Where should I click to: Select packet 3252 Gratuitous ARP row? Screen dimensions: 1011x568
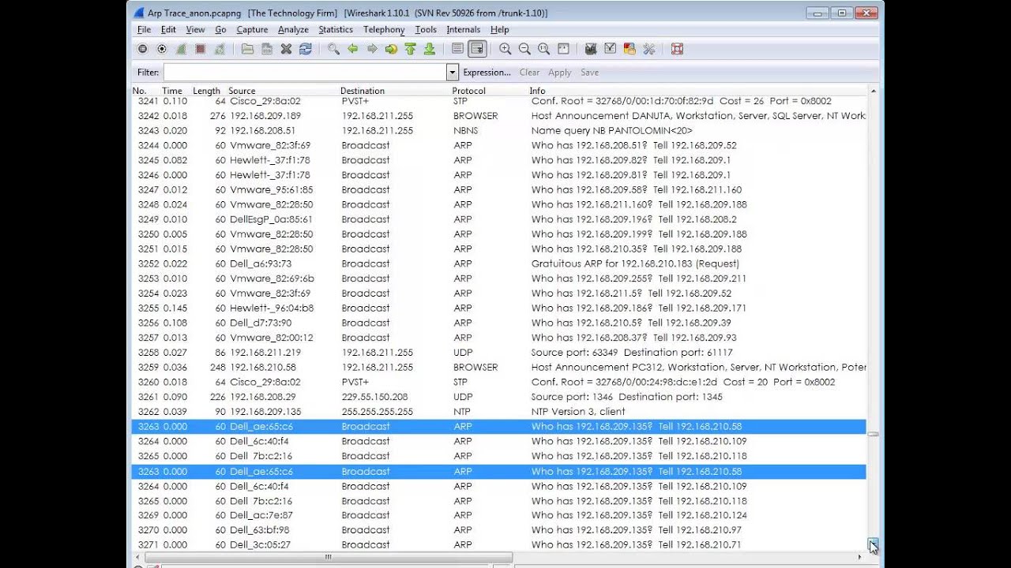499,263
